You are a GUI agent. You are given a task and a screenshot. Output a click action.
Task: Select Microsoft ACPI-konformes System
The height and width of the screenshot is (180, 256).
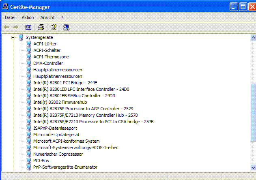(x=66, y=141)
